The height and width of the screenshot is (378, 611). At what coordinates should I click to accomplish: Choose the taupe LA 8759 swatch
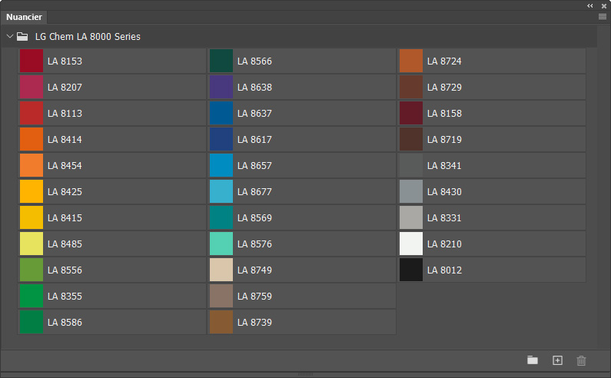pos(221,296)
